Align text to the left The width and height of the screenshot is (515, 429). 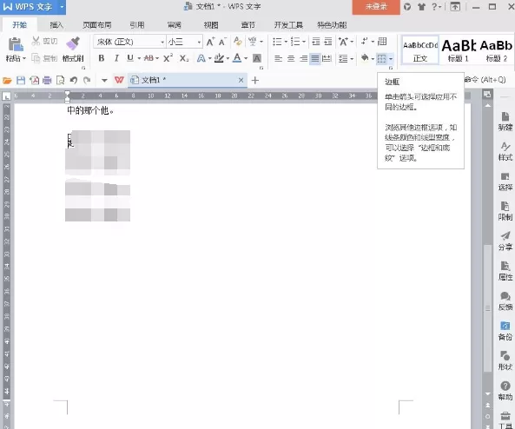(278, 59)
